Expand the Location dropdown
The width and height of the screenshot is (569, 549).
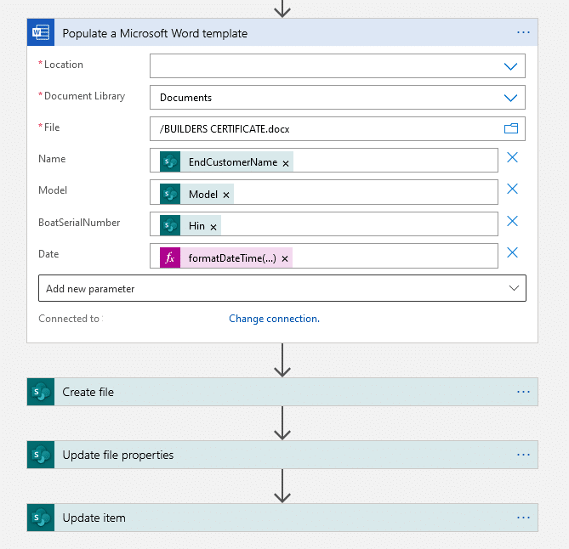(x=510, y=66)
